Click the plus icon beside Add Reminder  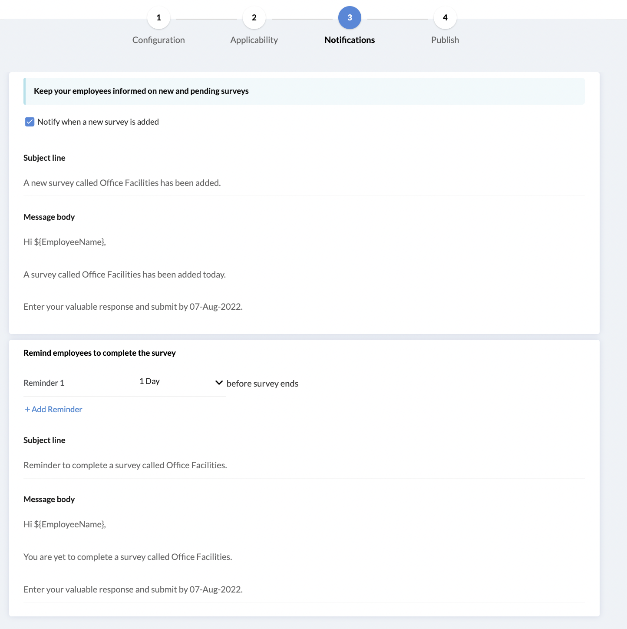click(x=27, y=409)
